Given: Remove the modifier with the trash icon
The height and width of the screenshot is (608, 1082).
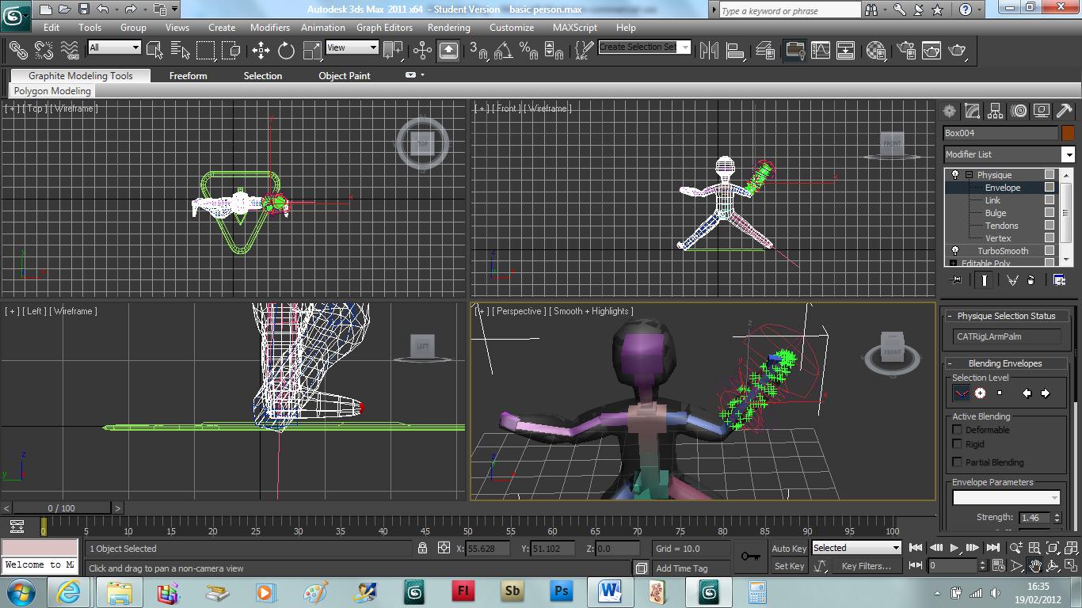Looking at the screenshot, I should pos(1031,280).
